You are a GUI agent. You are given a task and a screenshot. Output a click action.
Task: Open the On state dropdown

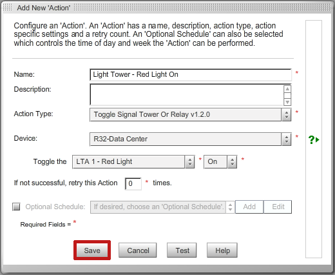coord(220,162)
